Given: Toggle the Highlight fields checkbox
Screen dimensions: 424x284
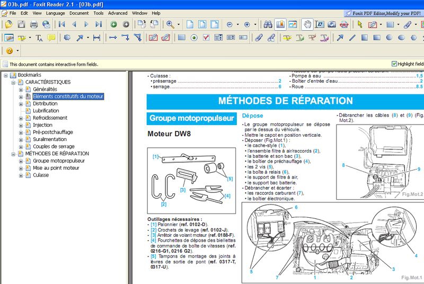Looking at the screenshot, I should pos(394,64).
